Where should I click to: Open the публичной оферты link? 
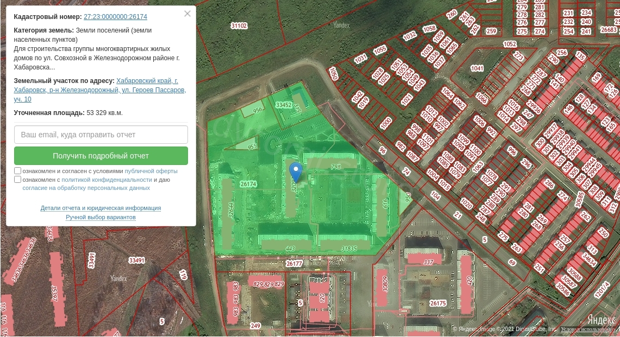[151, 171]
